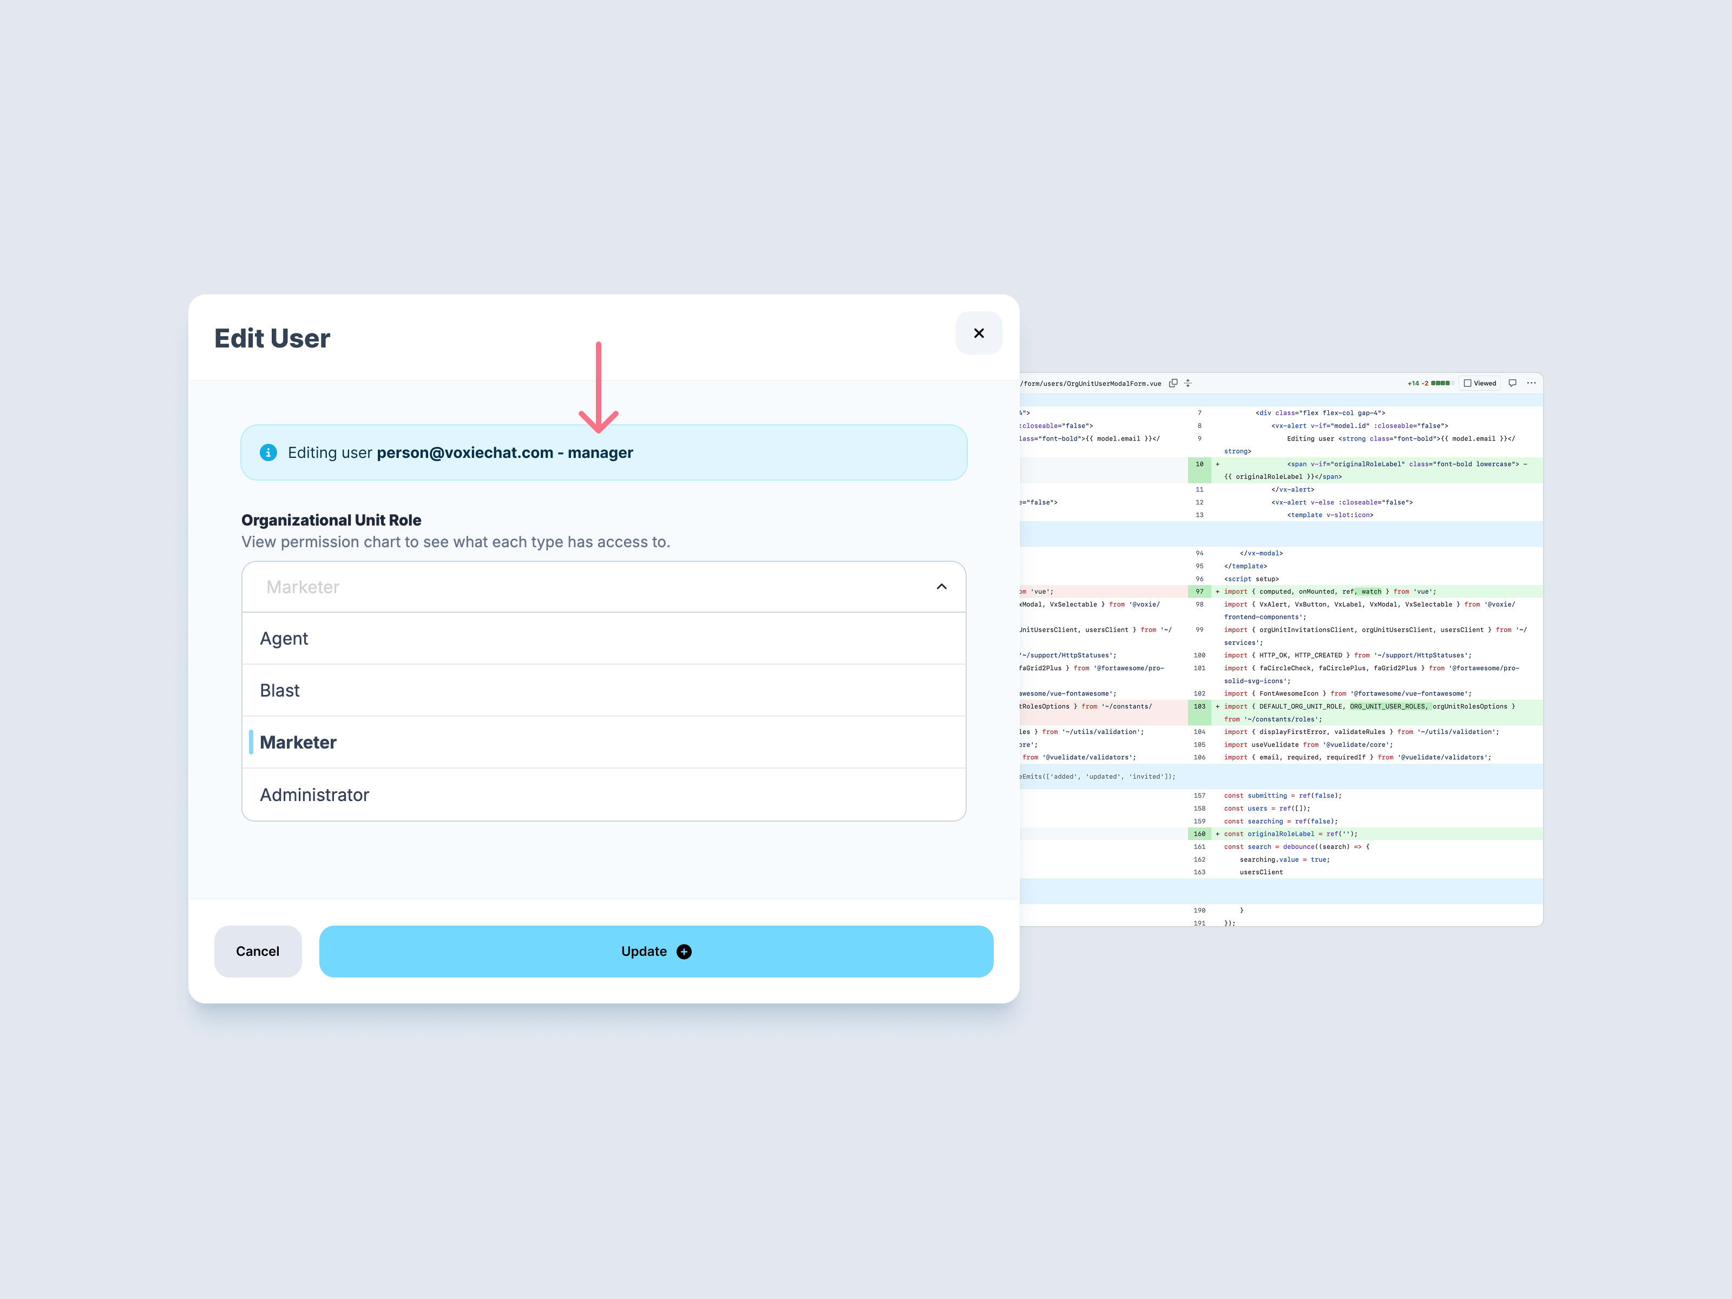Click the blue info icon in the alert
Image resolution: width=1732 pixels, height=1299 pixels.
tap(268, 452)
